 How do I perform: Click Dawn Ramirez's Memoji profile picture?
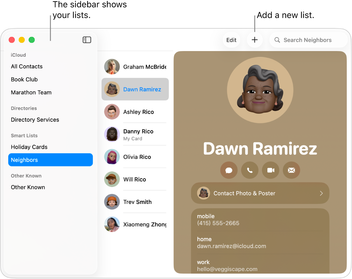[260, 90]
